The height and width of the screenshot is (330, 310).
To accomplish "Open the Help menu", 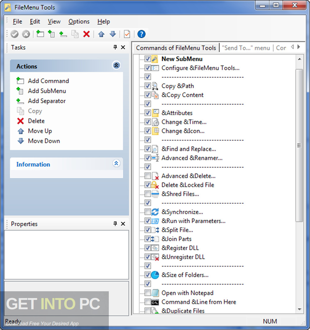I will coord(104,21).
